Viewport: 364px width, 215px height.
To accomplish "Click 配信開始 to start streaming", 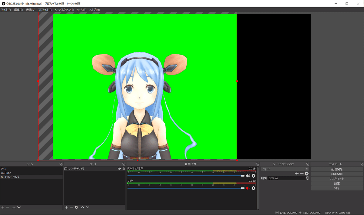I will tap(337, 169).
